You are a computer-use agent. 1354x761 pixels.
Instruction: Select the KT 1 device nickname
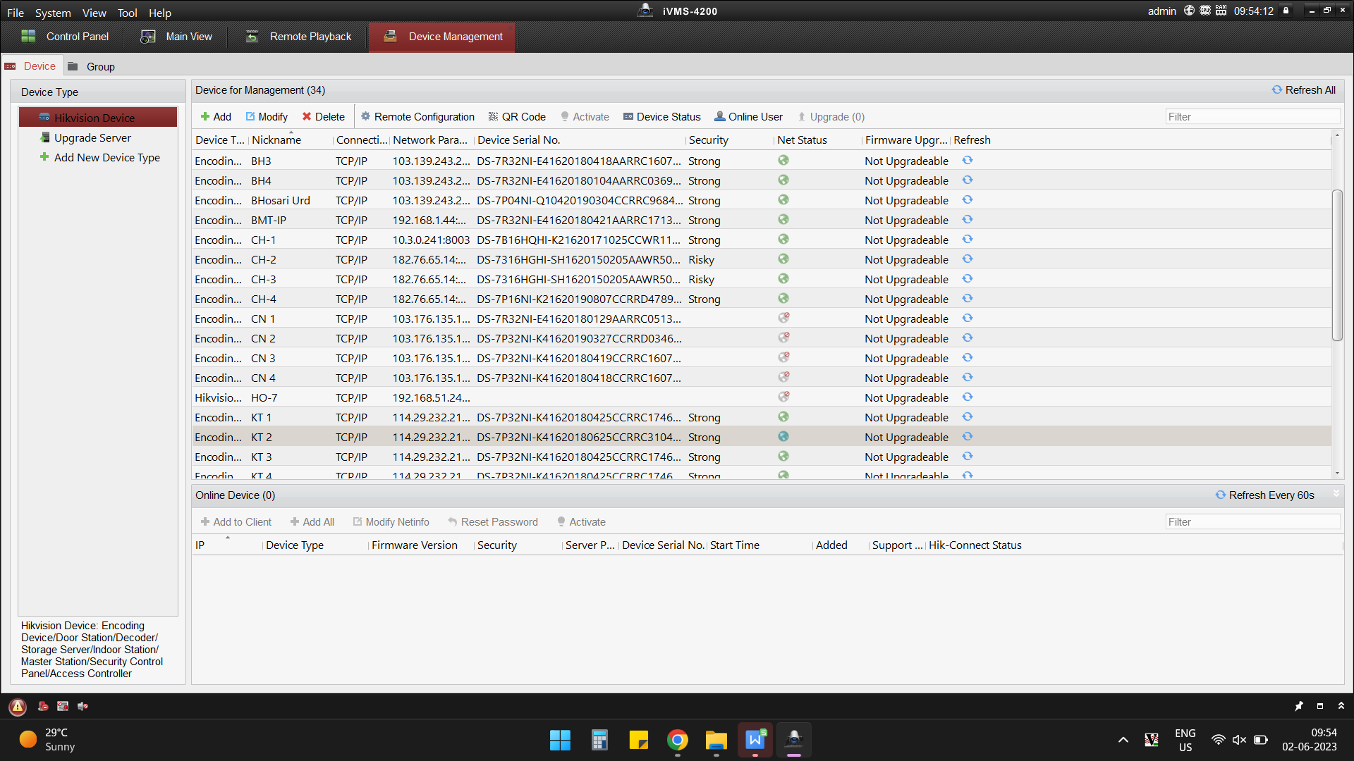(x=262, y=417)
